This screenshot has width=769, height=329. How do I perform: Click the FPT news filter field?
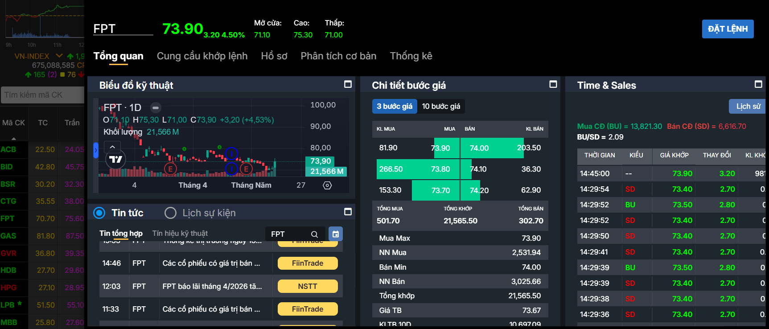click(x=289, y=234)
